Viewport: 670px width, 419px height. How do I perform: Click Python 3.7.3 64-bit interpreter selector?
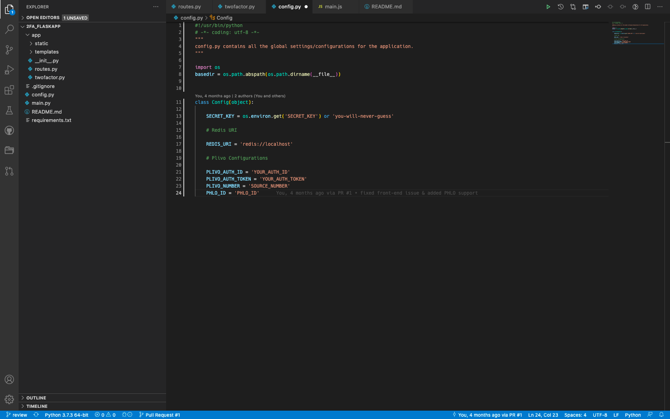pyautogui.click(x=66, y=415)
